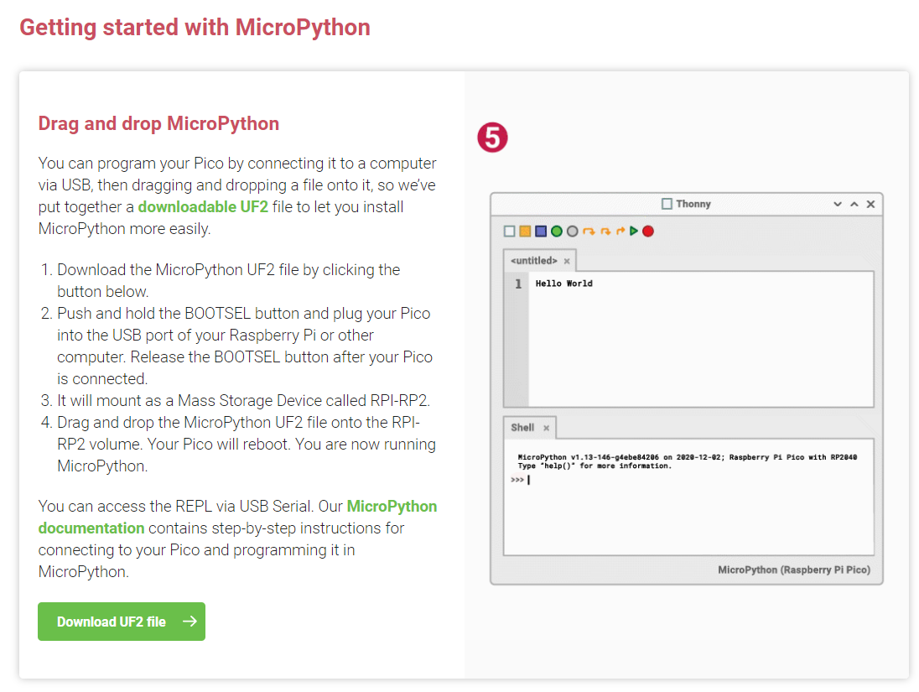Click line number 1 in editor gutter
This screenshot has height=692, width=919.
click(518, 284)
